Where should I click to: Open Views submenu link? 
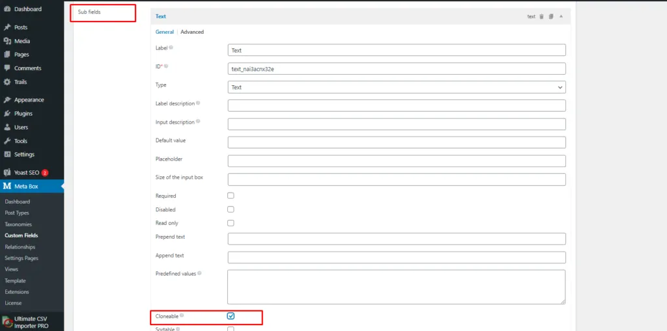pos(12,269)
